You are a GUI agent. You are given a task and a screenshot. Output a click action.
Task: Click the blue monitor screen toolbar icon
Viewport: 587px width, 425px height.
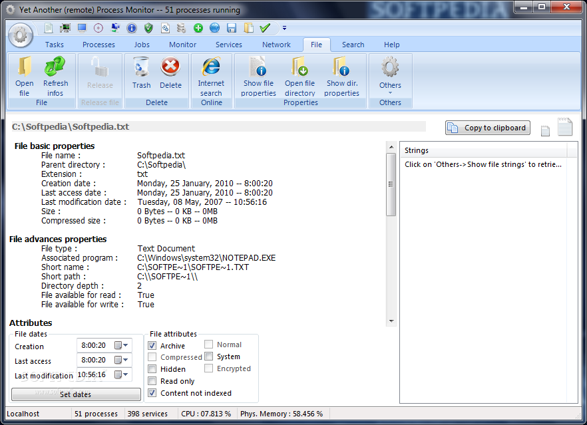pos(82,28)
